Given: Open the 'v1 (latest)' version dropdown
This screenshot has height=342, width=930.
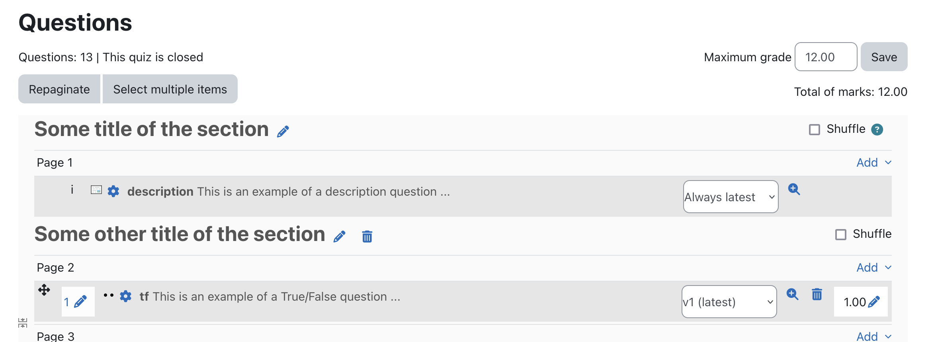Looking at the screenshot, I should (x=729, y=302).
